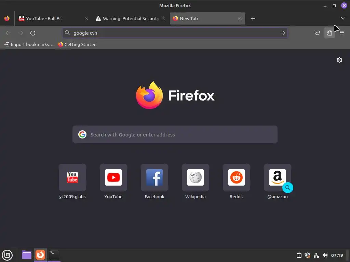350x262 pixels.
Task: Close the New Tab tab
Action: (x=240, y=18)
